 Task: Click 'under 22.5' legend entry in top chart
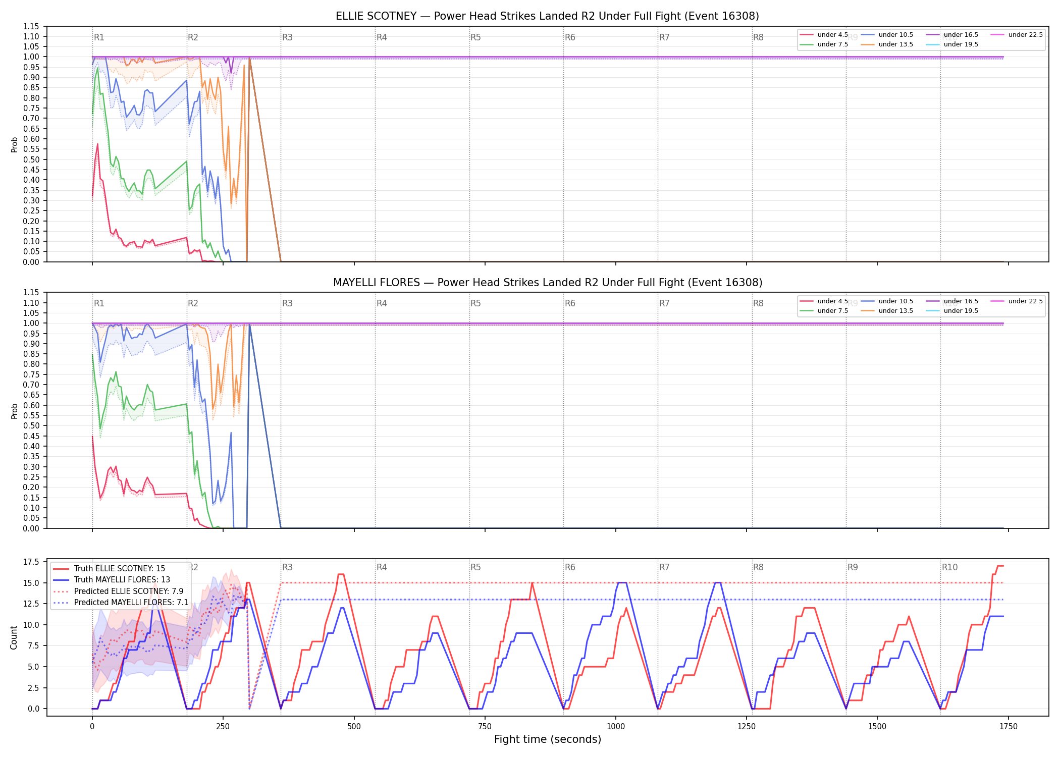coord(1017,35)
